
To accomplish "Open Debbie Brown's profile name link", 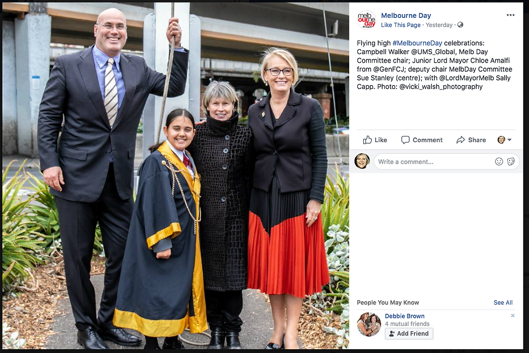I will coord(404,316).
